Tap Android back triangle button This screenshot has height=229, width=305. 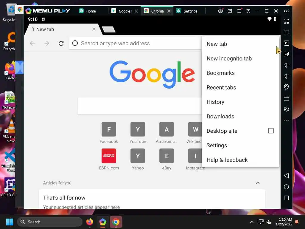[286, 176]
